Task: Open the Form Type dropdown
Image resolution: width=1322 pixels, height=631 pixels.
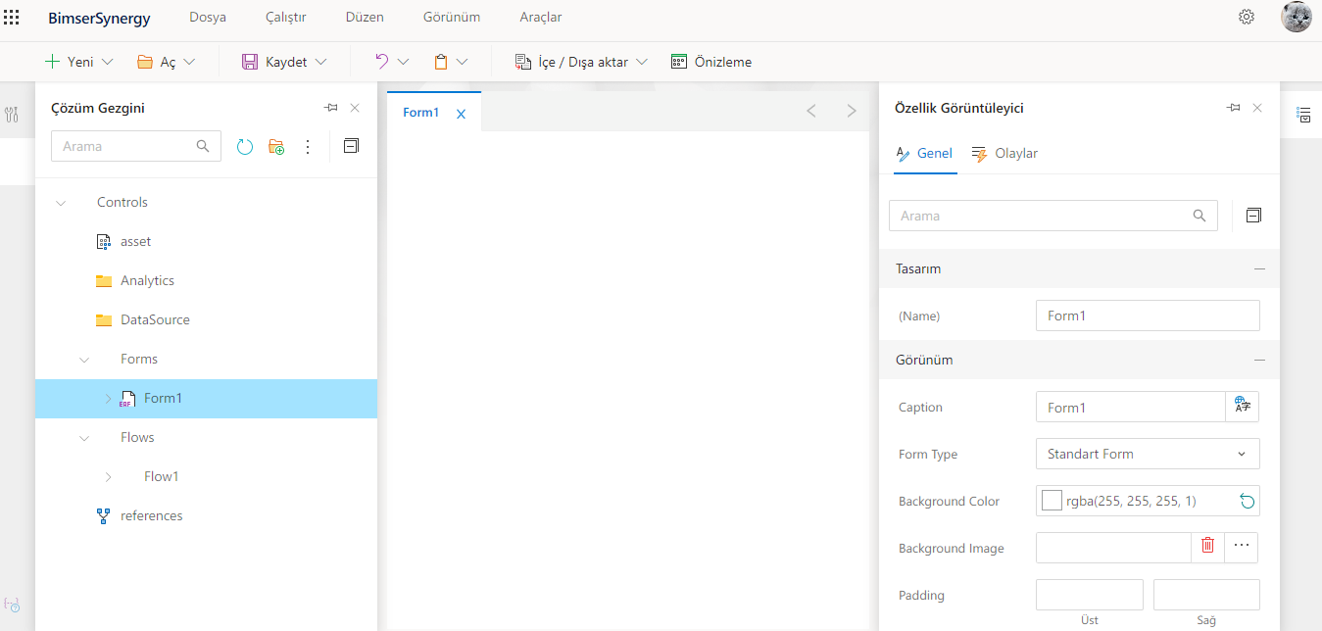Action: click(x=1147, y=454)
